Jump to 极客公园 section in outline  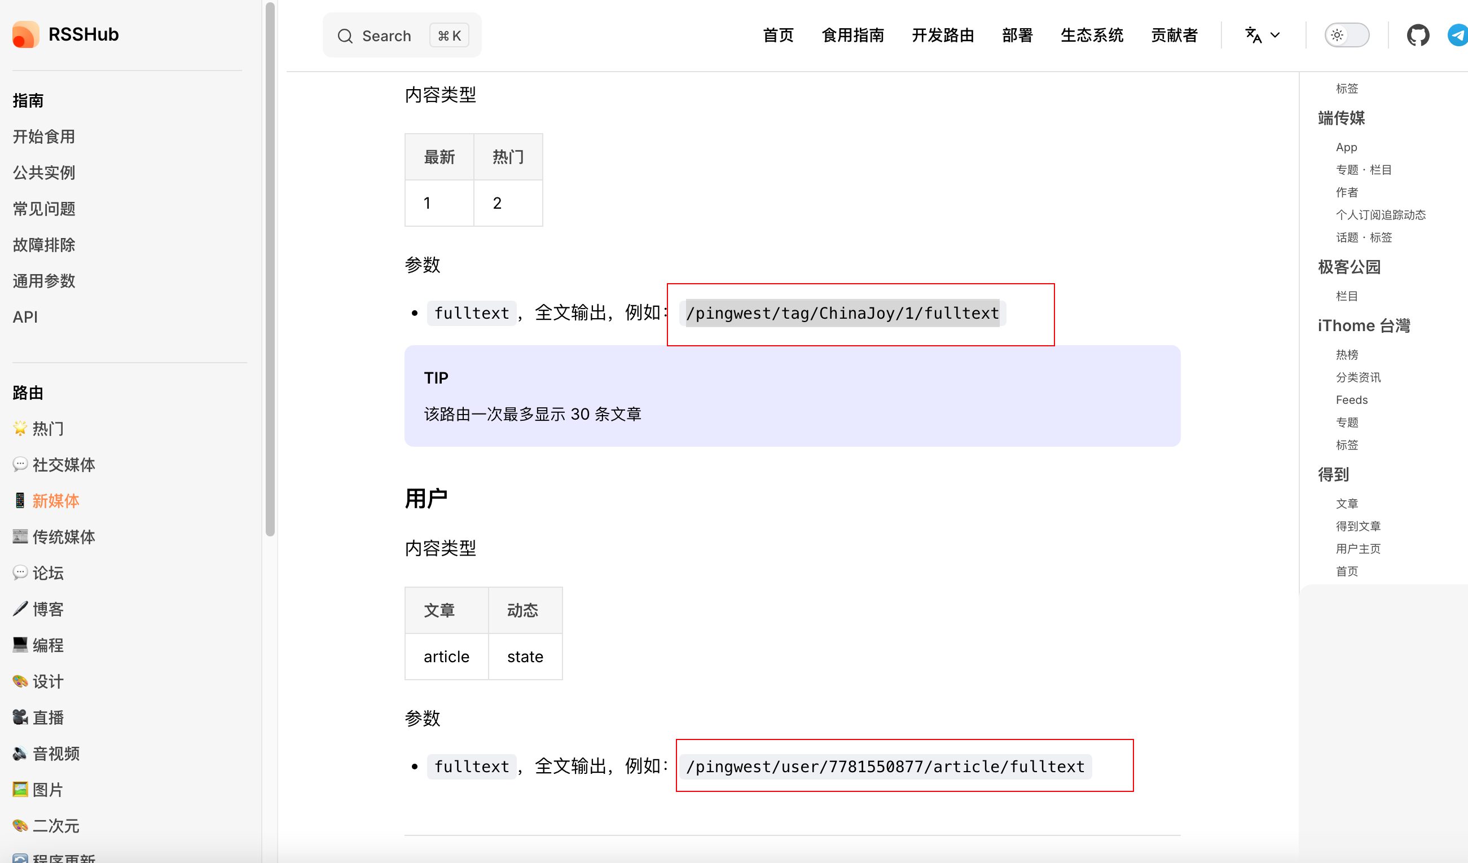[1349, 267]
